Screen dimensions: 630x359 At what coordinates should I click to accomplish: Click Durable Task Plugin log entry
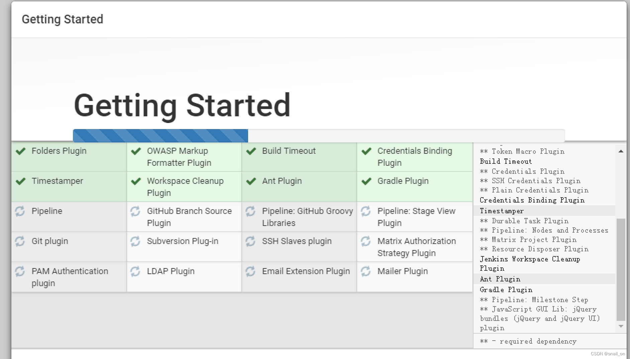click(x=524, y=221)
